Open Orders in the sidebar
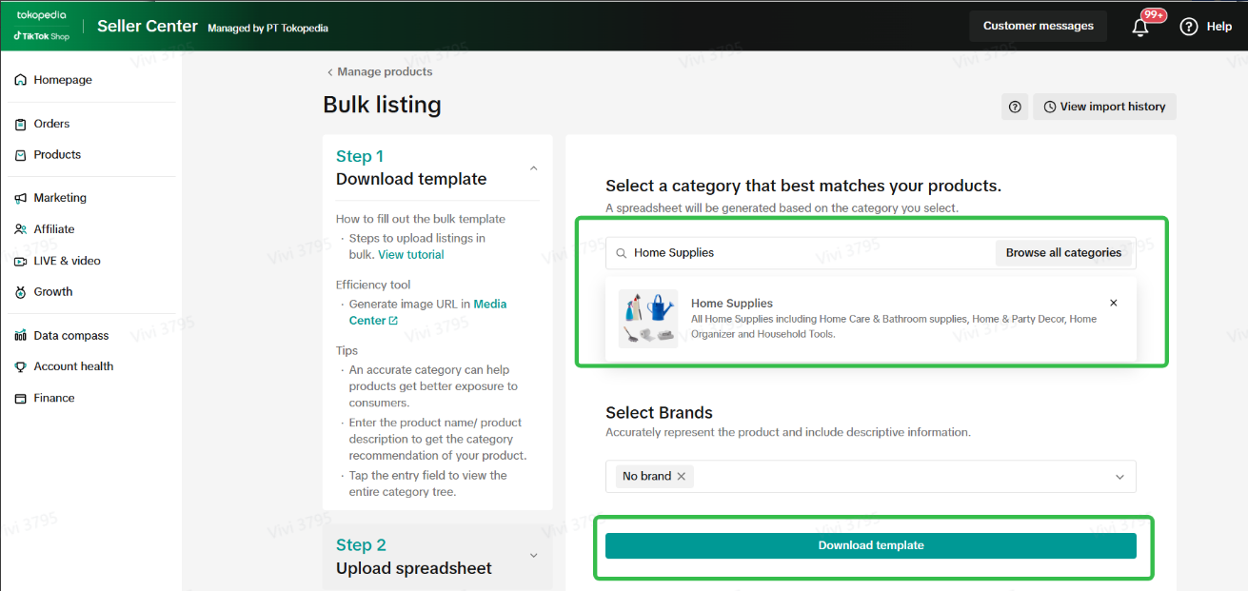This screenshot has height=591, width=1248. tap(51, 124)
